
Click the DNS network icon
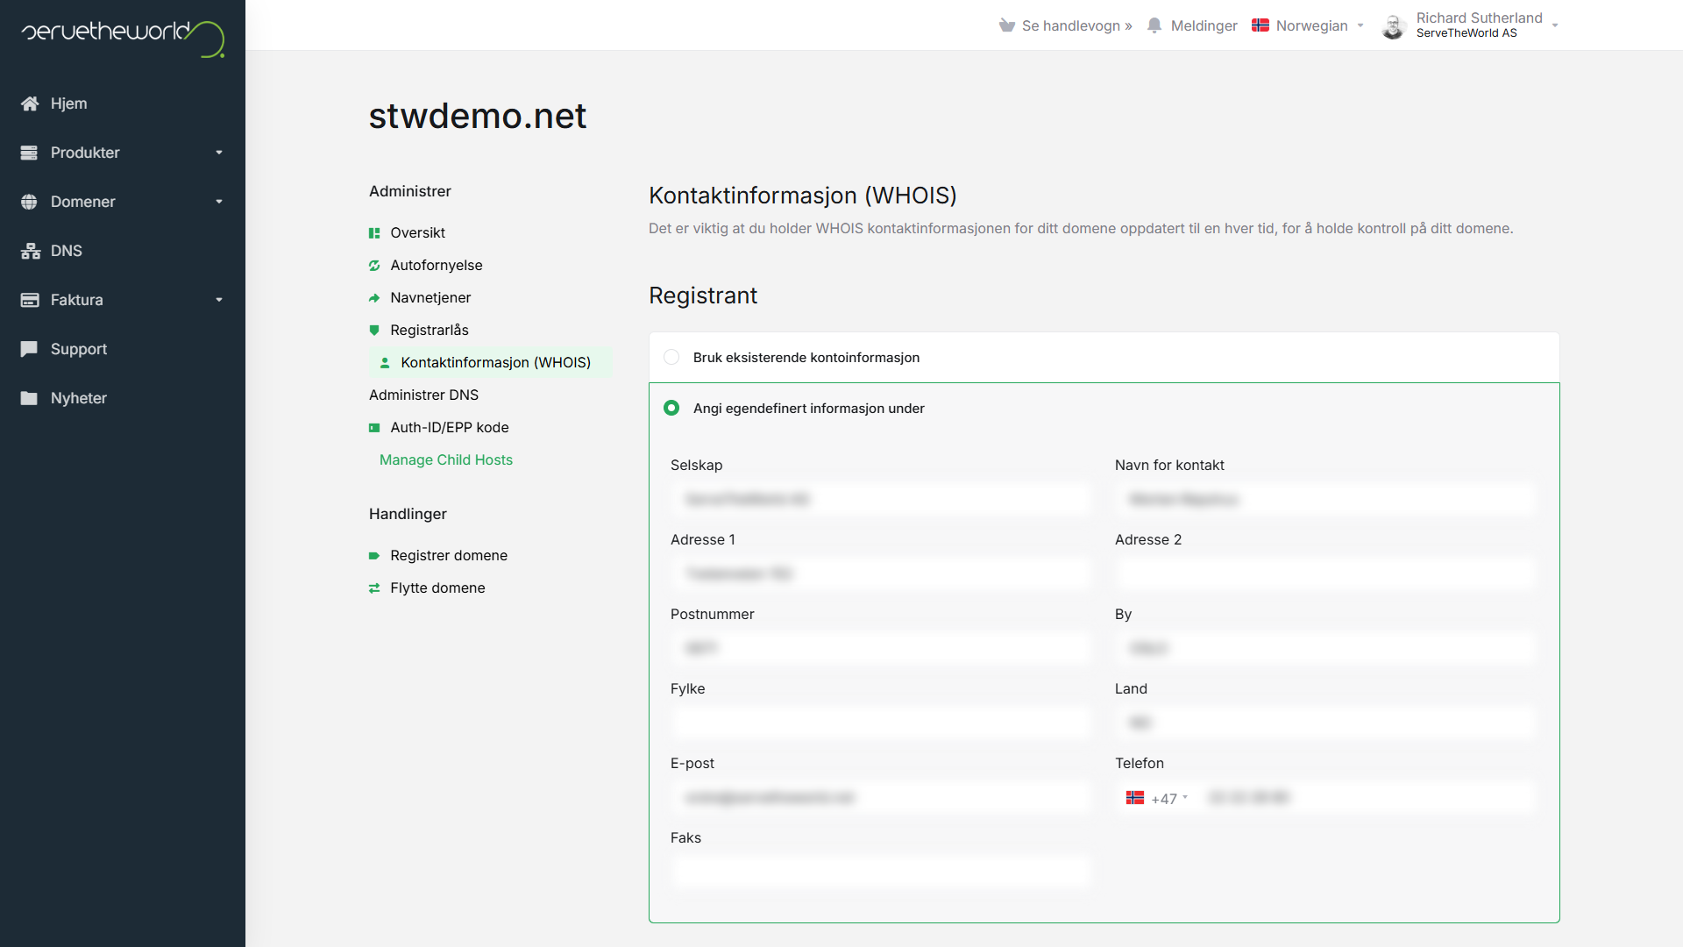click(x=31, y=251)
